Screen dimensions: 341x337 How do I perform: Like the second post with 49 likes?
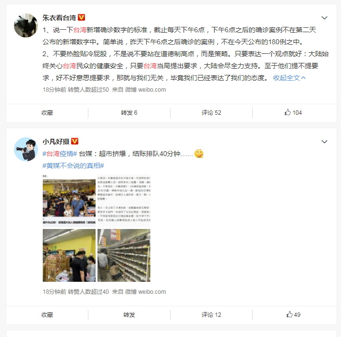[293, 314]
